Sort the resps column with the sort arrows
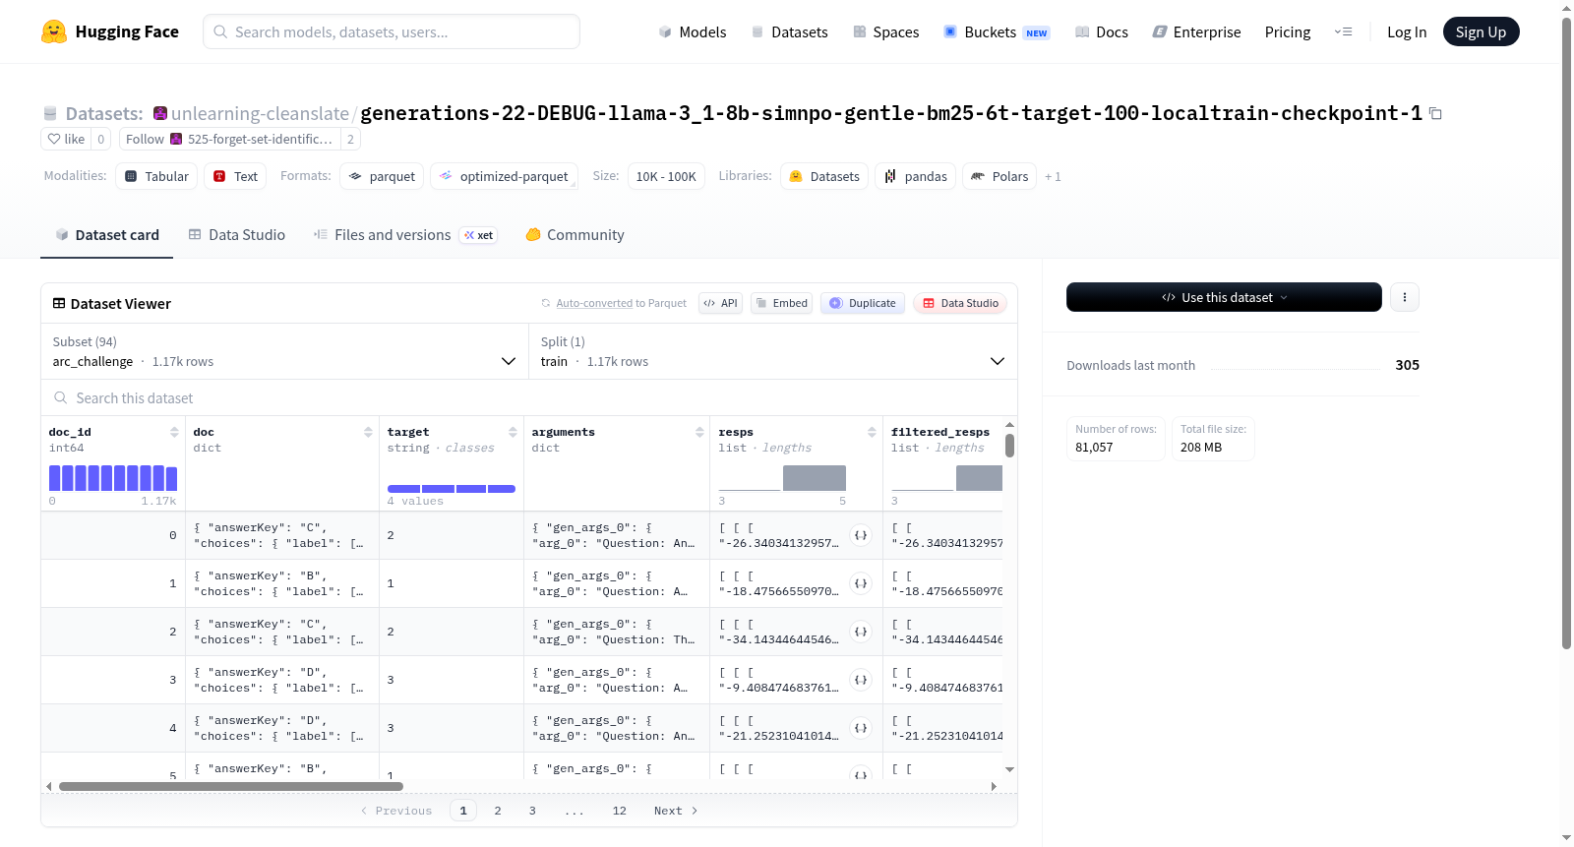Viewport: 1574px width, 847px height. pyautogui.click(x=872, y=432)
